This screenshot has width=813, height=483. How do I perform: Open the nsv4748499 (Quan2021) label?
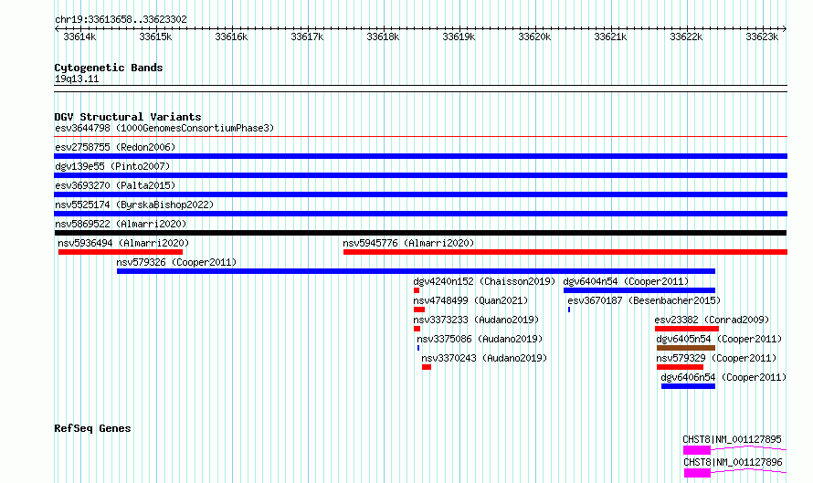click(470, 300)
